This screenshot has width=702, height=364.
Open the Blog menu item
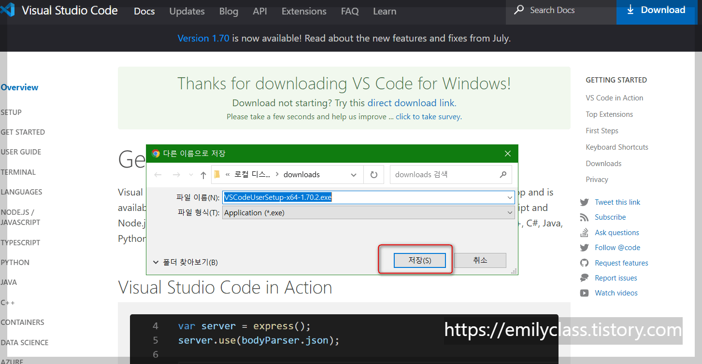tap(229, 11)
